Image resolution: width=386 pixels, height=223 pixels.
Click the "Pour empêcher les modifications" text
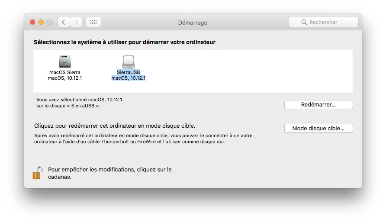click(92, 170)
